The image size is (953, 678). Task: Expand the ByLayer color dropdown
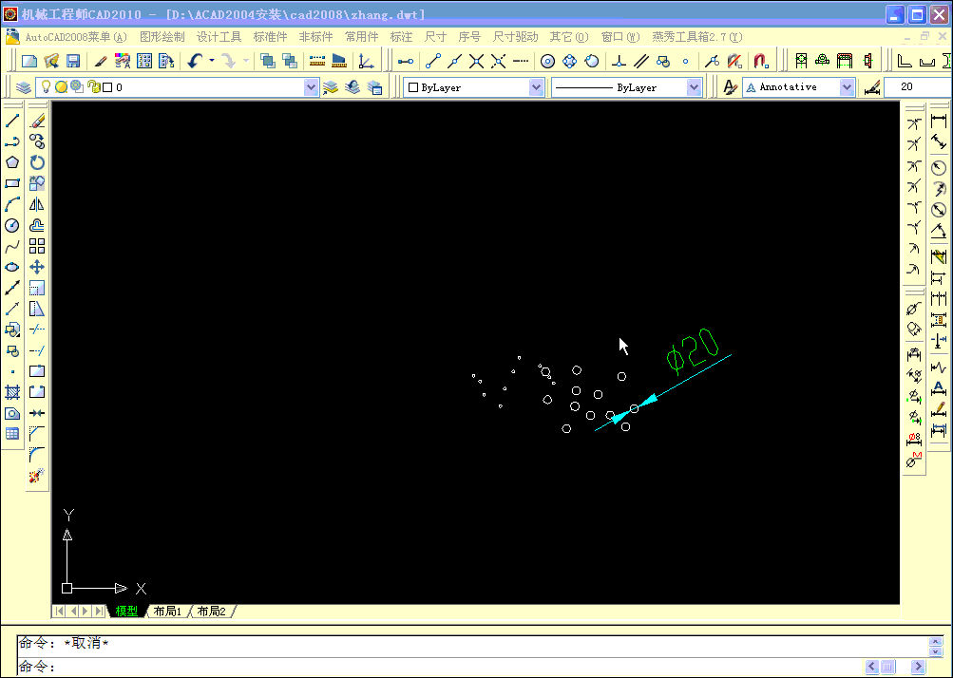click(x=536, y=87)
